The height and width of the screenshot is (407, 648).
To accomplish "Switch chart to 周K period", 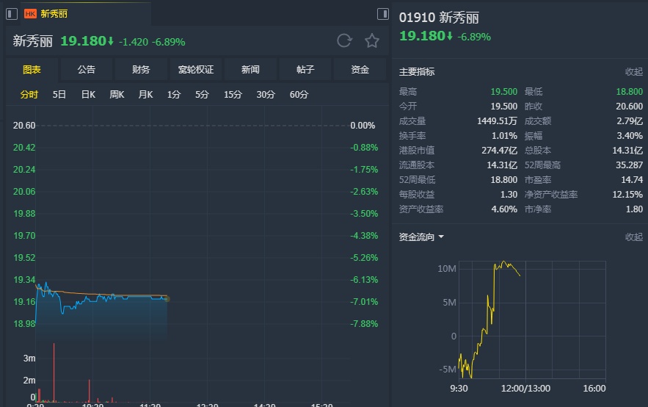I will tap(117, 95).
